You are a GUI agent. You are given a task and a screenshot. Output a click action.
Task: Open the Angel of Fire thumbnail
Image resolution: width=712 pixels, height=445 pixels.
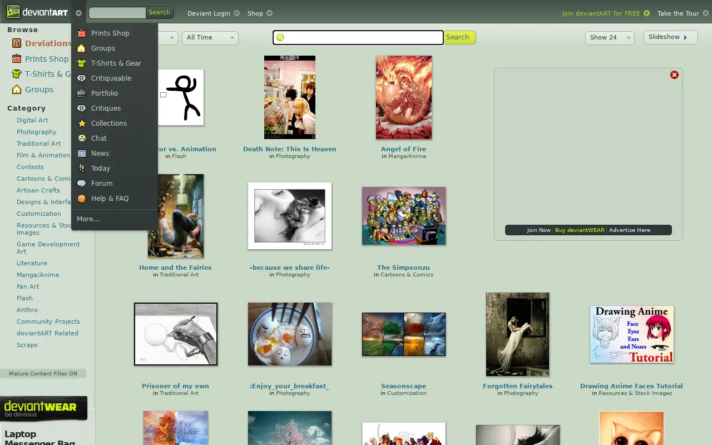click(x=404, y=97)
